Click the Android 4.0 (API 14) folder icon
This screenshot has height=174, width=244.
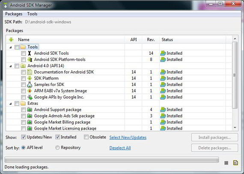[x=23, y=66]
